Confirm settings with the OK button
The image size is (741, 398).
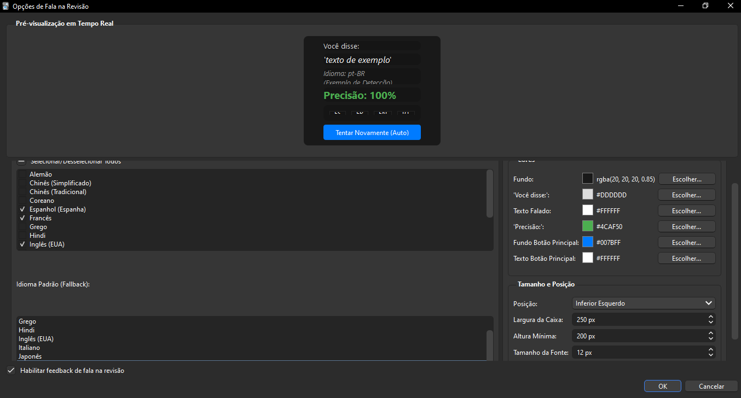click(662, 386)
